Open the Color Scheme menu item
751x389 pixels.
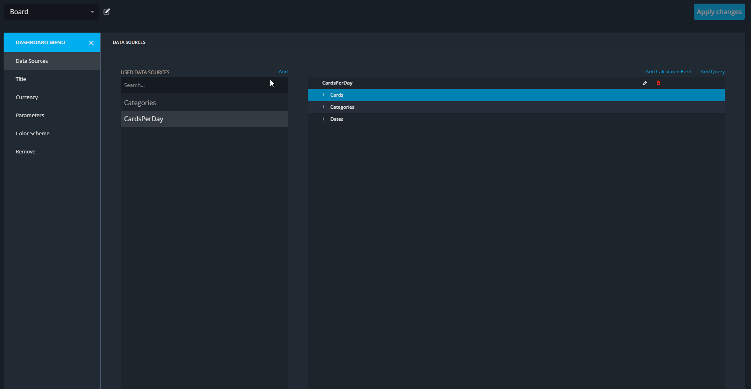52,133
